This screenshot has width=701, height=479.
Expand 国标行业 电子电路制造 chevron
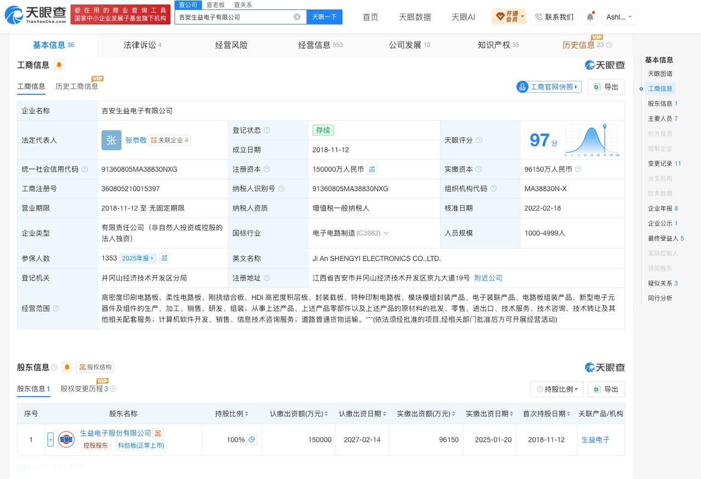click(x=386, y=233)
